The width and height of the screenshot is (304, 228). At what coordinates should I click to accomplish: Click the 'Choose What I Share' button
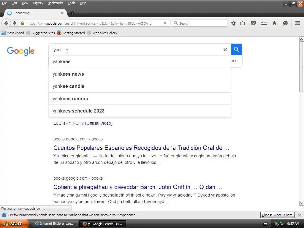tap(277, 215)
